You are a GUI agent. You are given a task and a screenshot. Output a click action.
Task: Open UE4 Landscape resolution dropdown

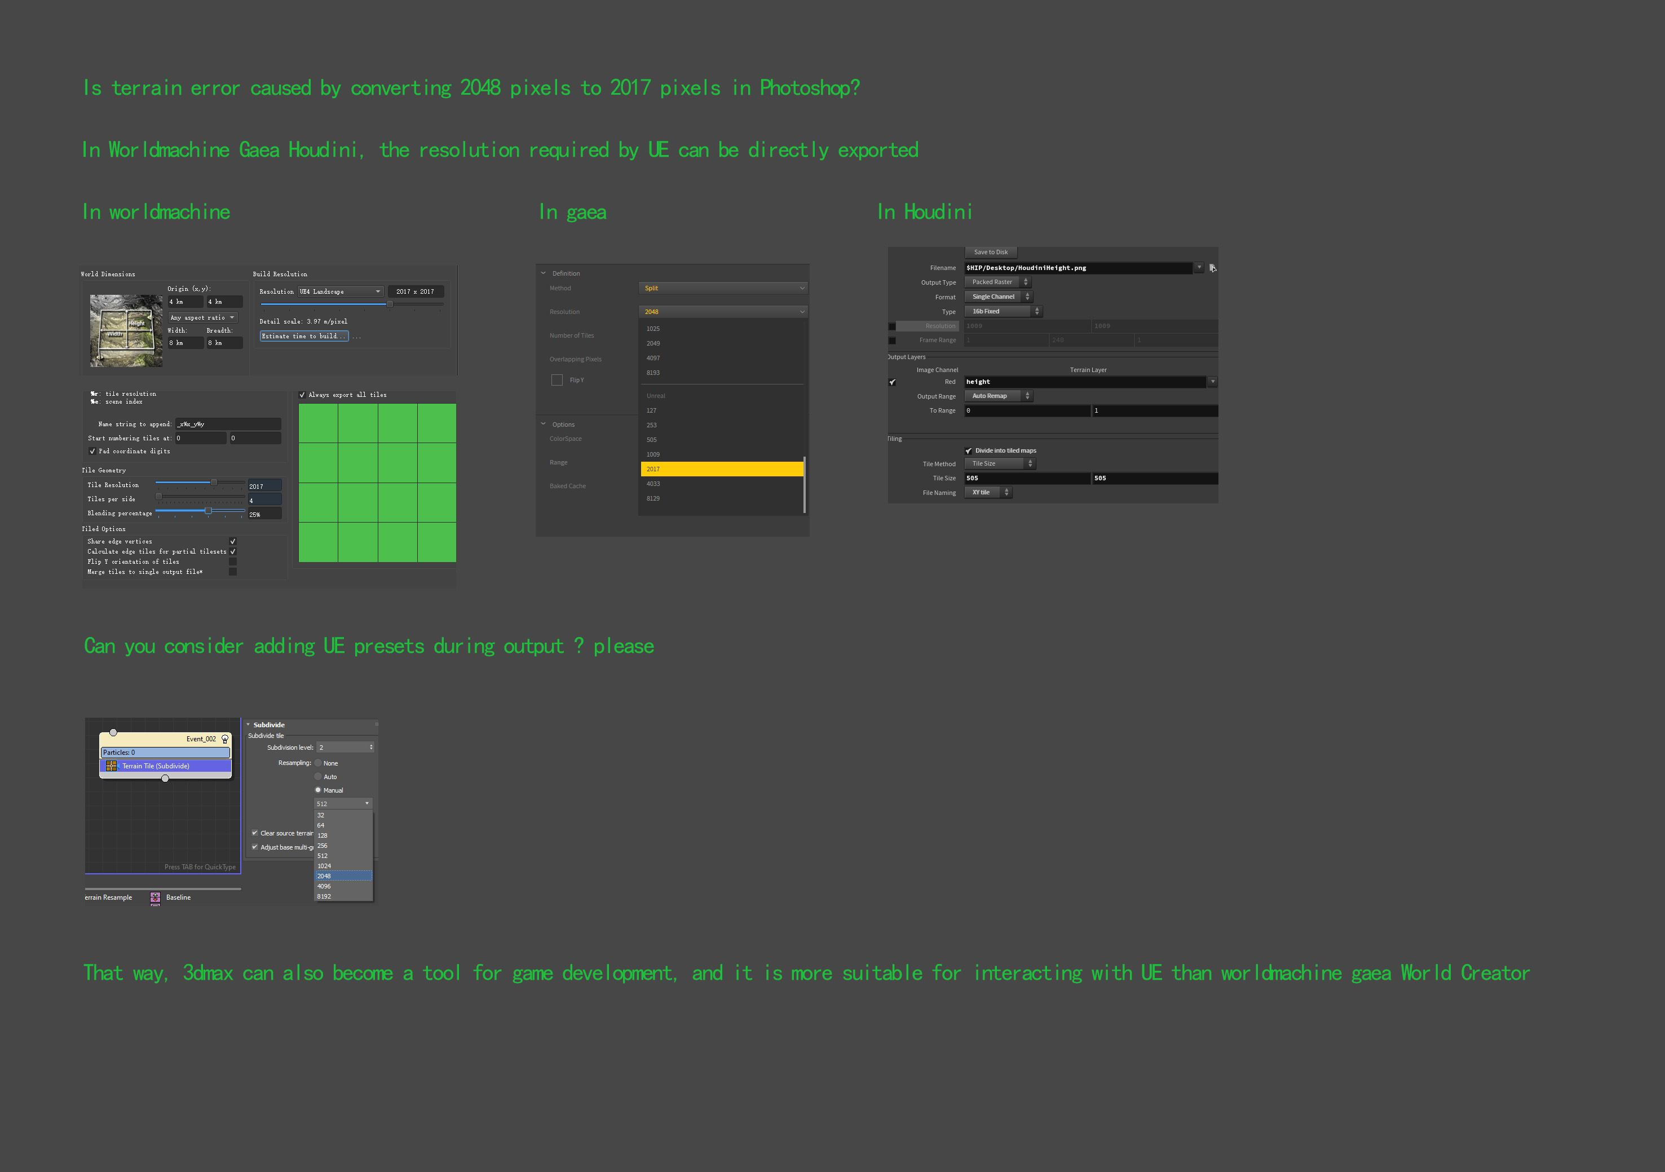tap(341, 291)
